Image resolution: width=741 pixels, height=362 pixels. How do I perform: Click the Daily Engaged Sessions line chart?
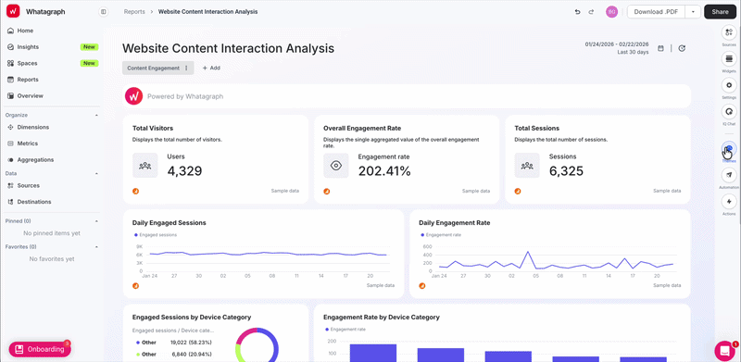pyautogui.click(x=263, y=260)
